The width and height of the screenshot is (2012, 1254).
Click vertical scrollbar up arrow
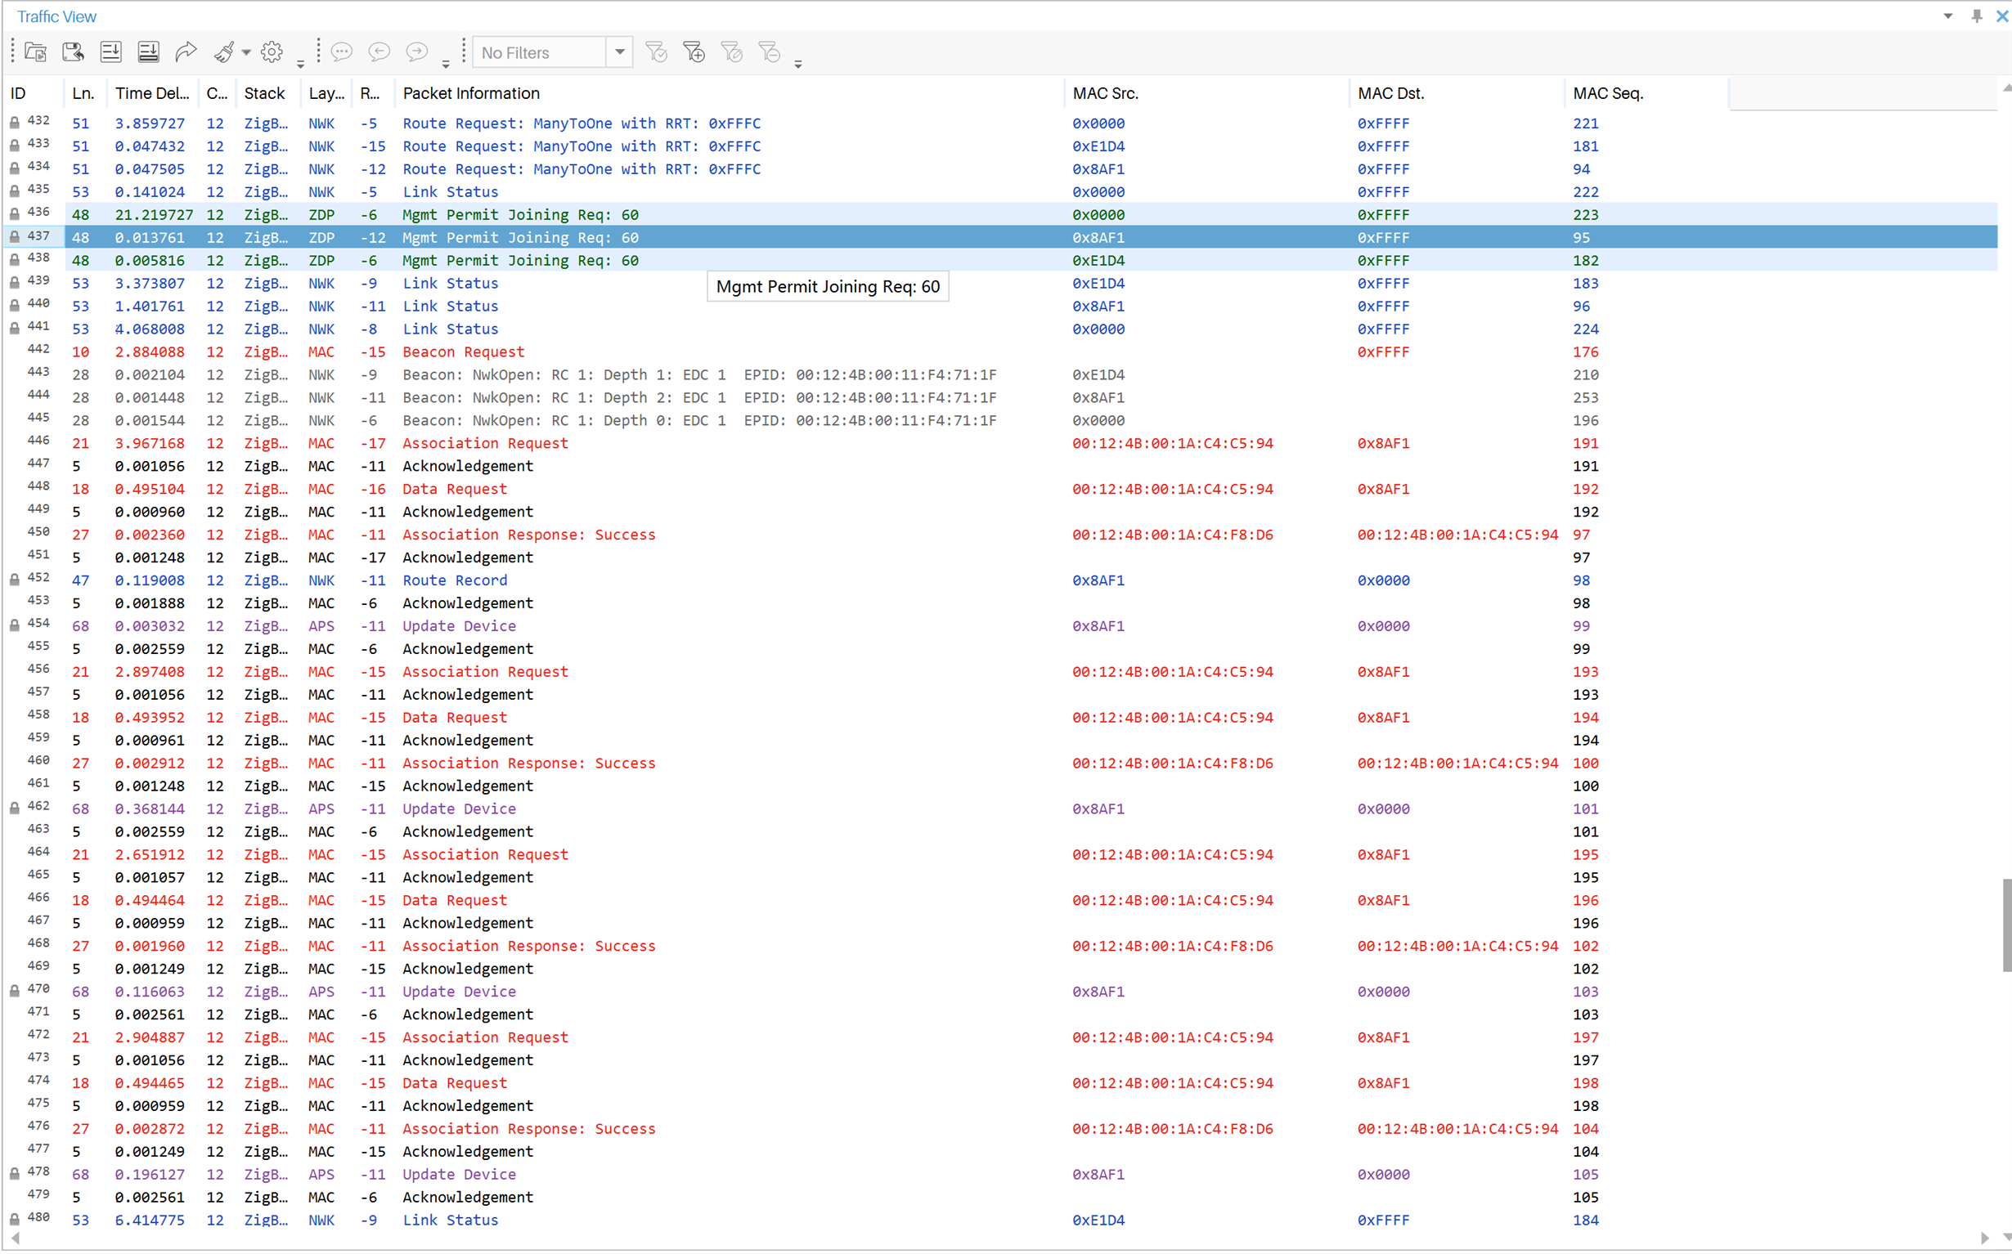pos(2005,87)
